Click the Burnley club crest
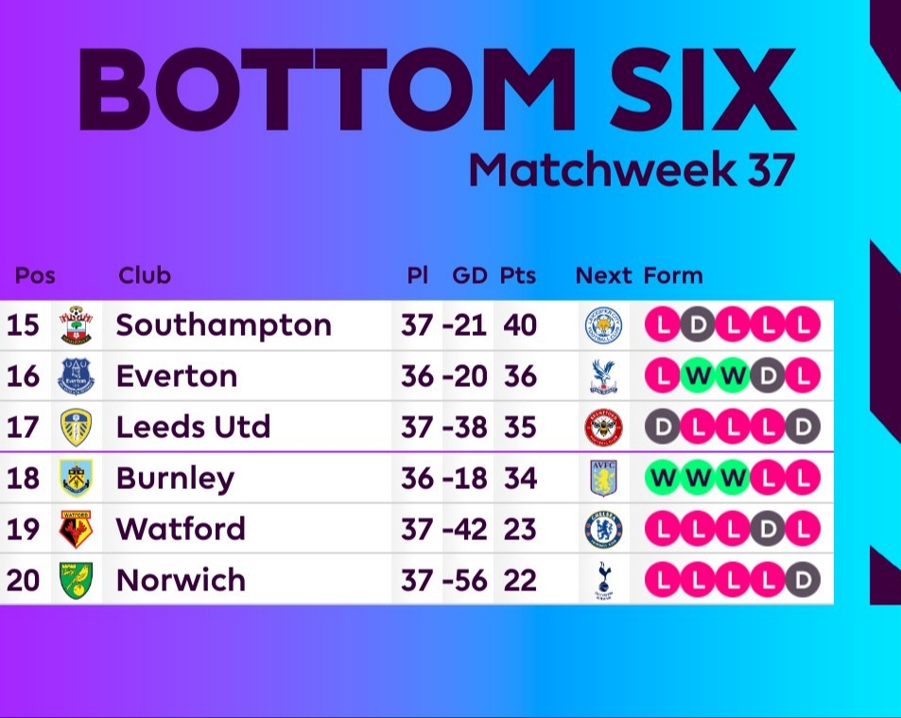Image resolution: width=901 pixels, height=718 pixels. pos(77,479)
